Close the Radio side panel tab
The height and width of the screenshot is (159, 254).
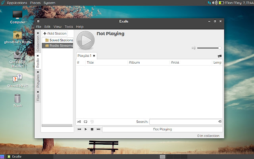pyautogui.click(x=38, y=56)
